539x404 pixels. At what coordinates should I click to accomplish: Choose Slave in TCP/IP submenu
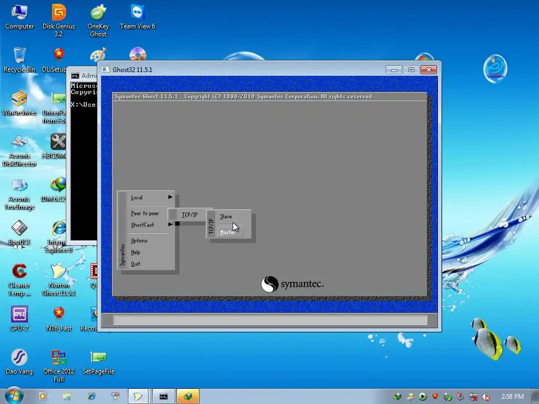click(226, 216)
